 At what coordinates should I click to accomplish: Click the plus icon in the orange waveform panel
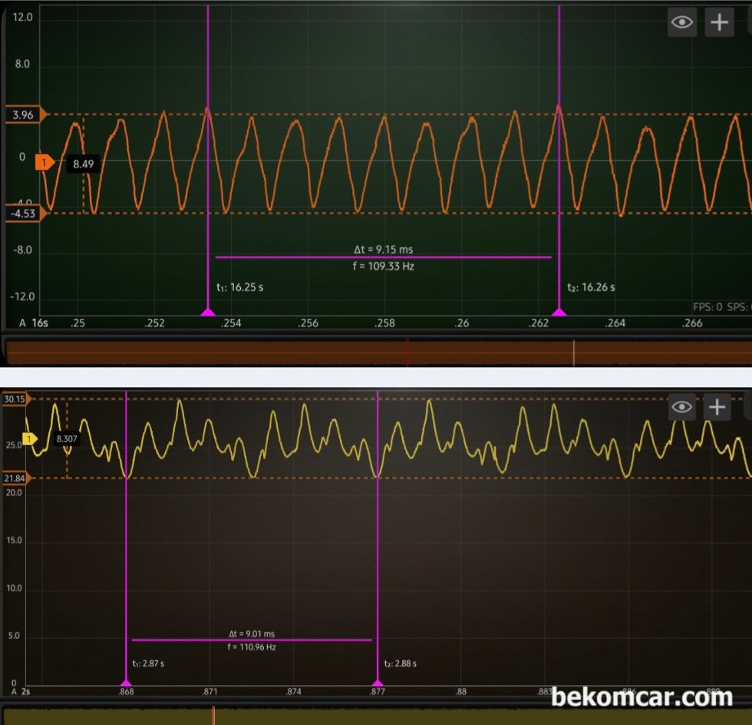tap(719, 22)
